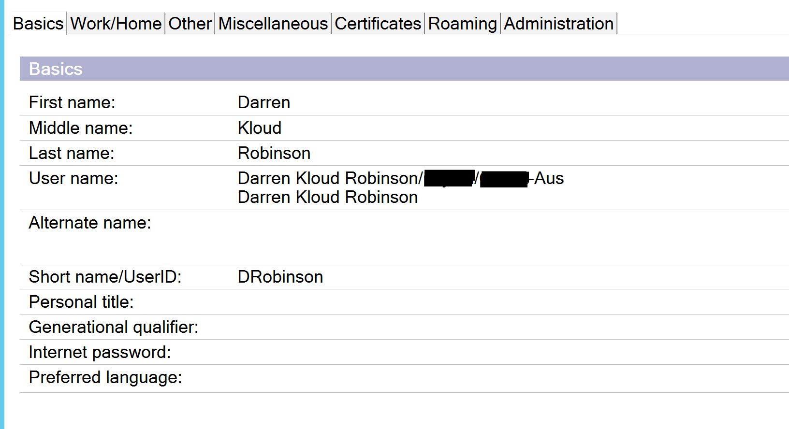The image size is (789, 429).
Task: Open the Work/Home tab
Action: 116,24
